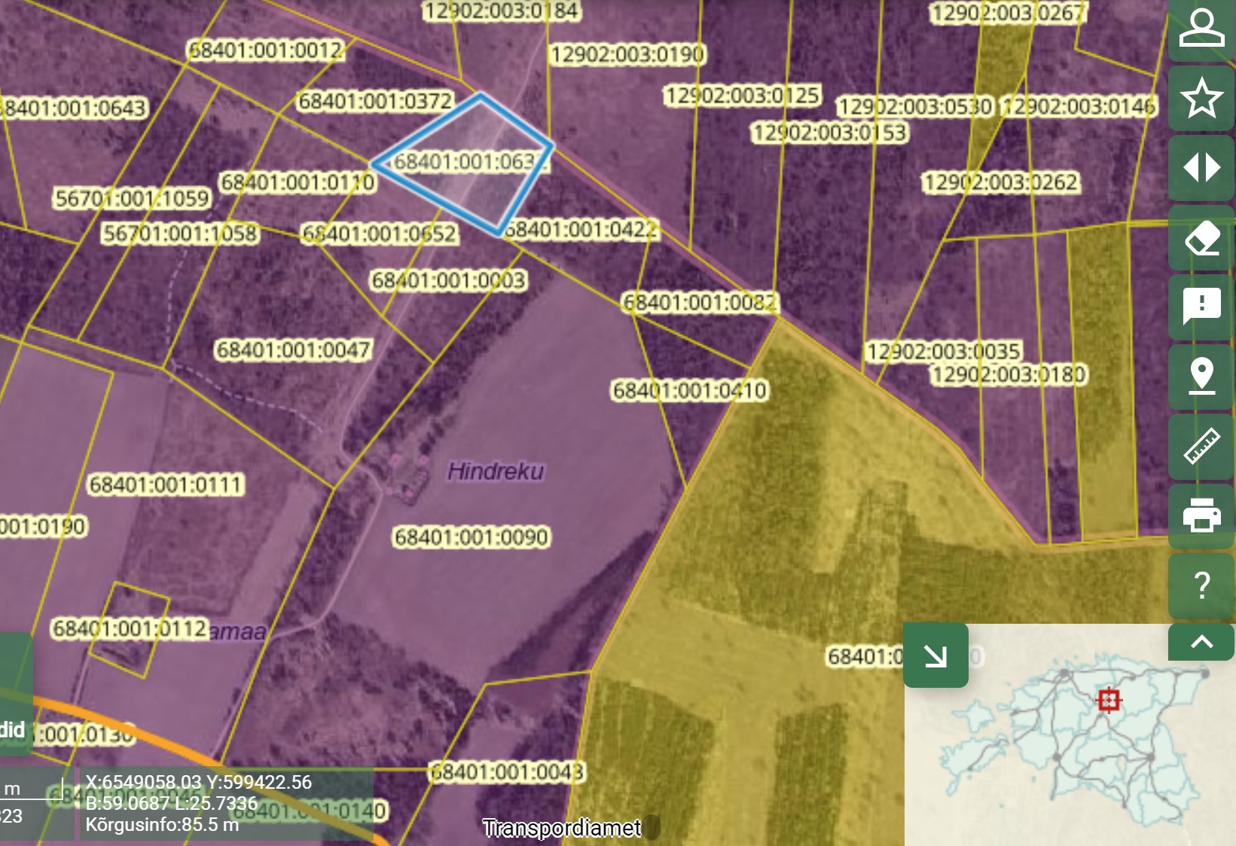The height and width of the screenshot is (846, 1236).
Task: Activate the location marker tool
Action: click(x=1201, y=377)
